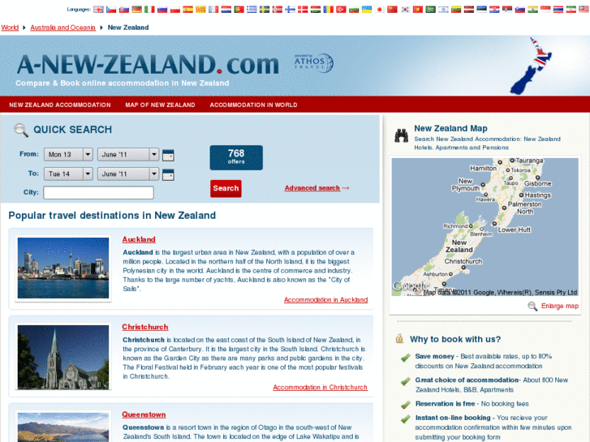This screenshot has height=442, width=590.
Task: Choose the French flag language
Action: click(x=213, y=10)
